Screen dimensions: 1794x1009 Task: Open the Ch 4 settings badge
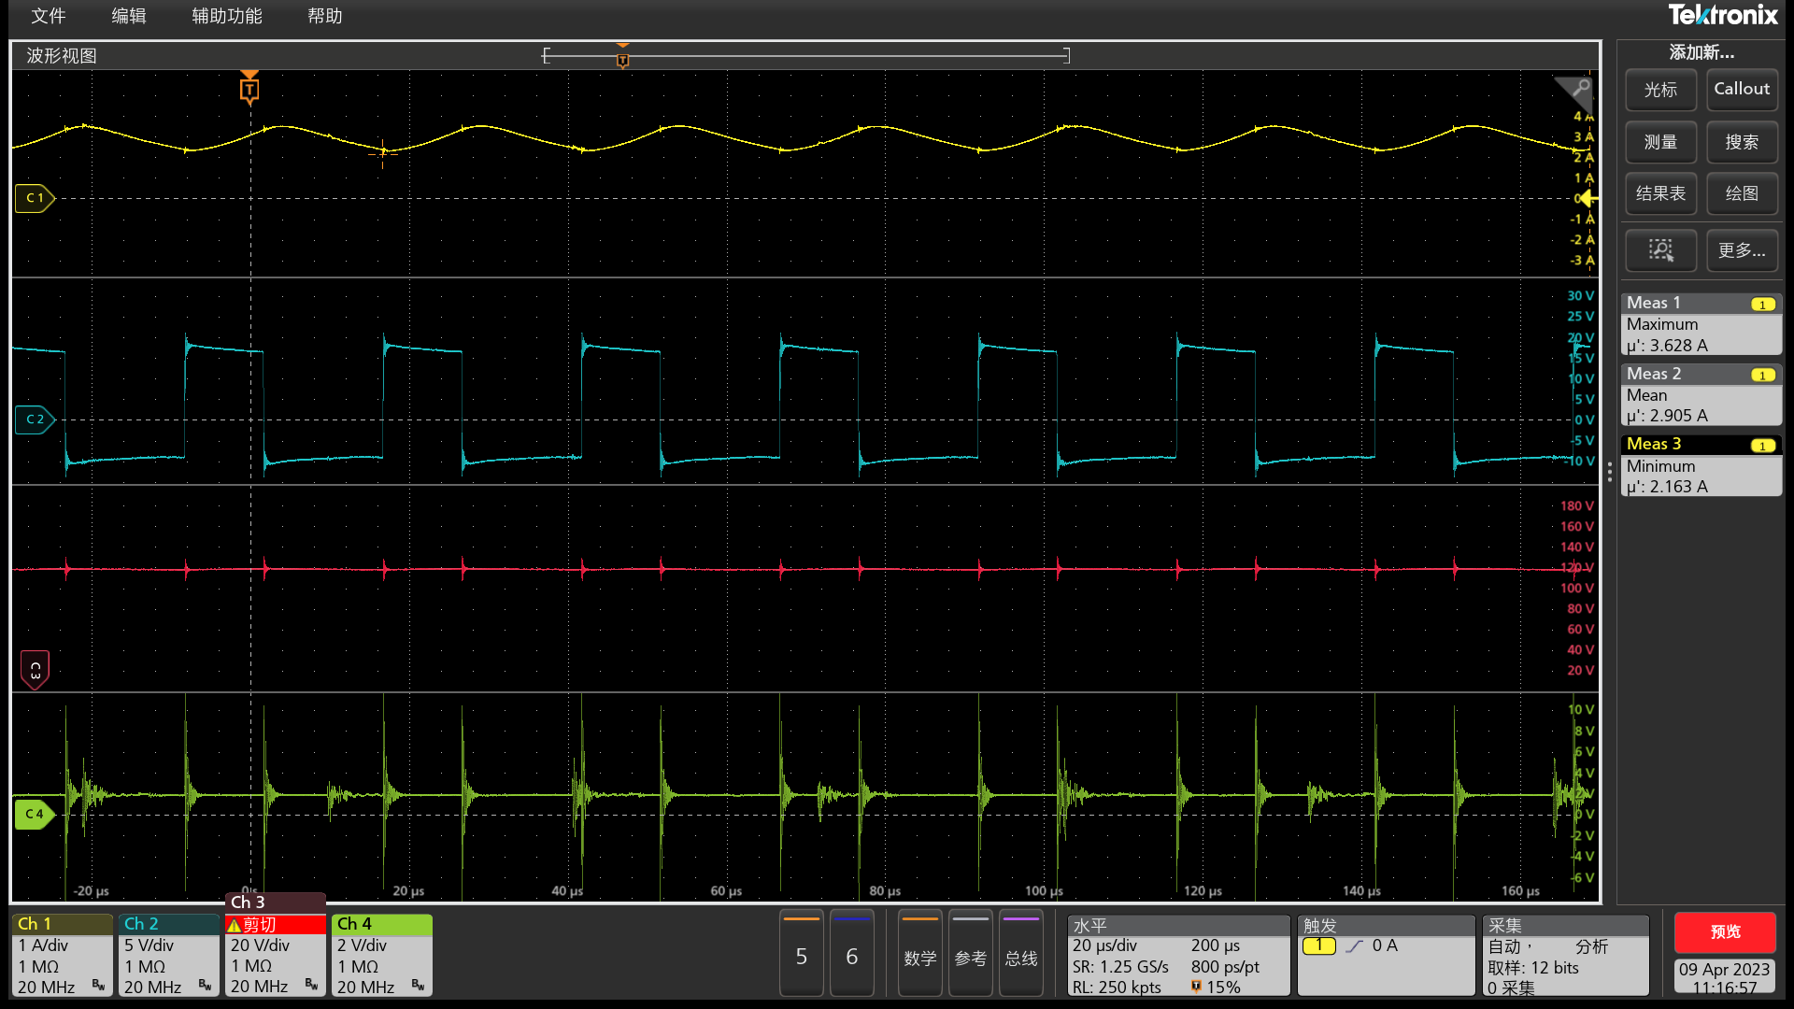382,956
